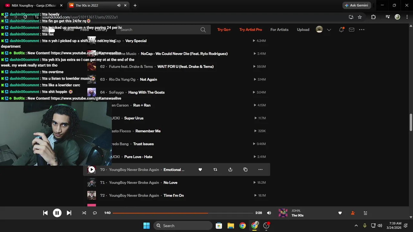Open more options for Emotional track
413x232 pixels.
point(260,169)
